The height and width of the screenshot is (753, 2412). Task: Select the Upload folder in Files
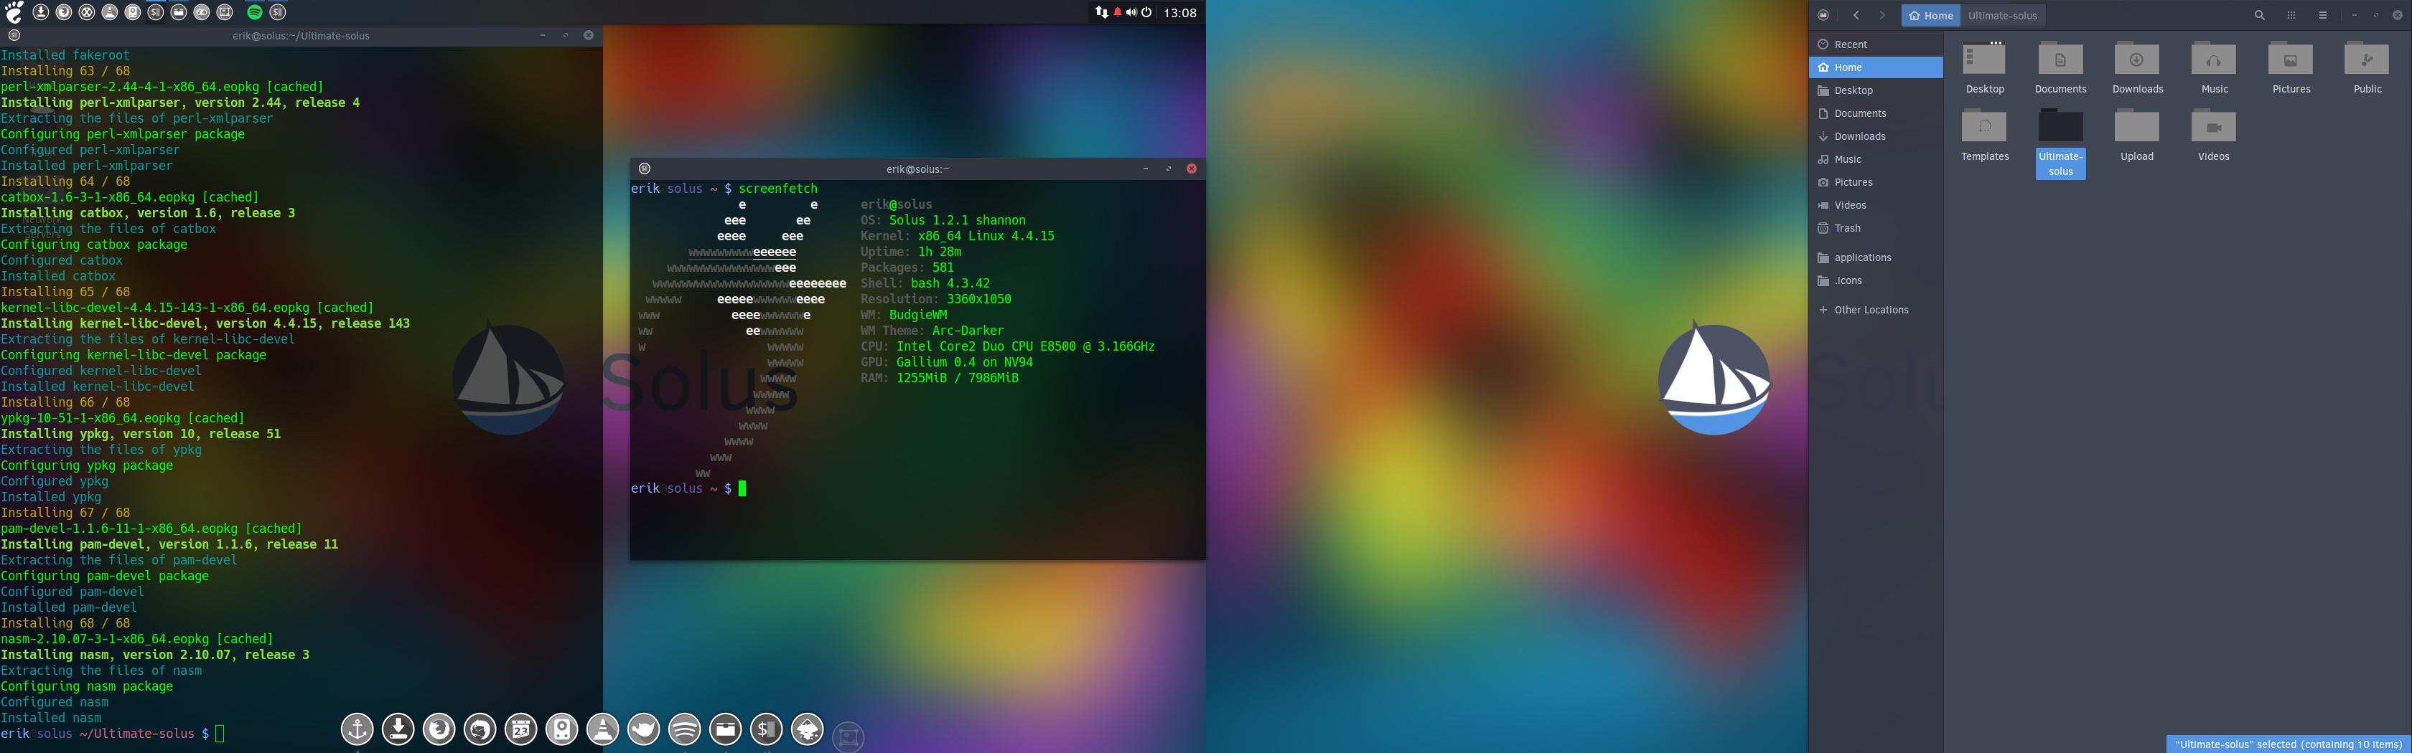2138,135
